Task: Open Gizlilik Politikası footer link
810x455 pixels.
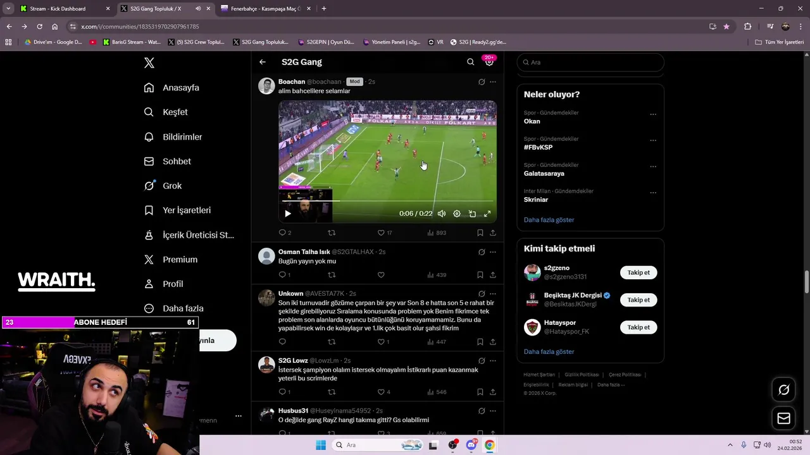Action: tap(582, 375)
